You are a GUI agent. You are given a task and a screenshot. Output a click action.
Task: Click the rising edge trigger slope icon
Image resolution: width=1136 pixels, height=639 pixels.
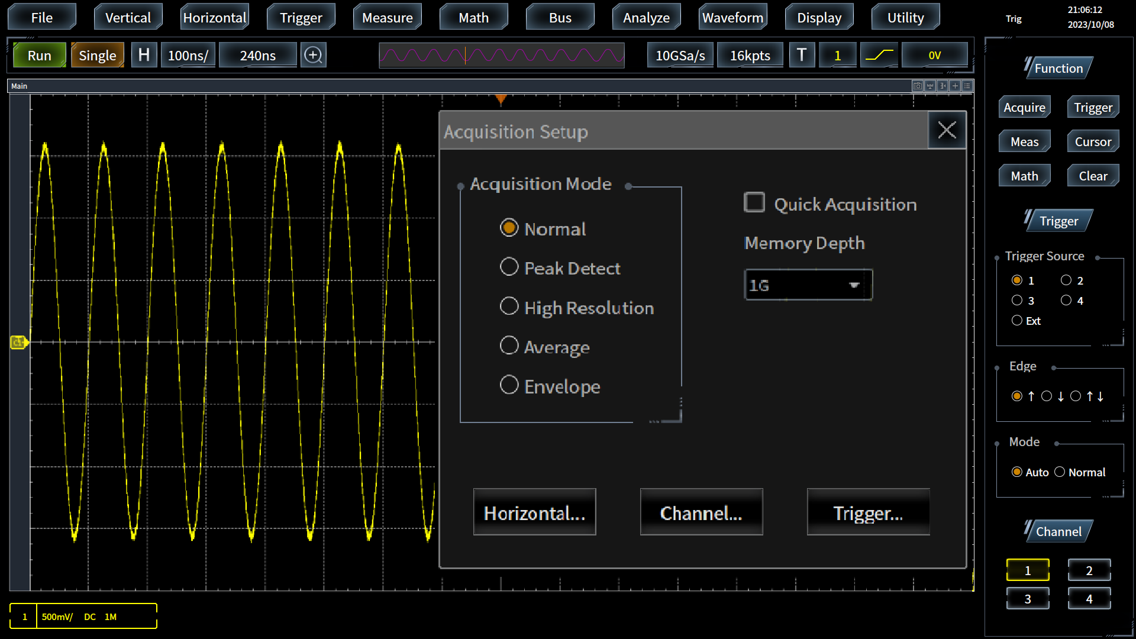[x=879, y=55]
